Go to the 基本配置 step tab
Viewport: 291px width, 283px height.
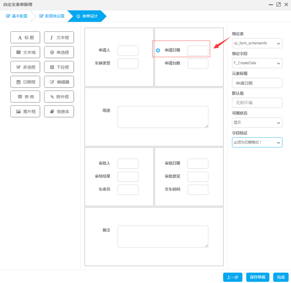tap(17, 16)
